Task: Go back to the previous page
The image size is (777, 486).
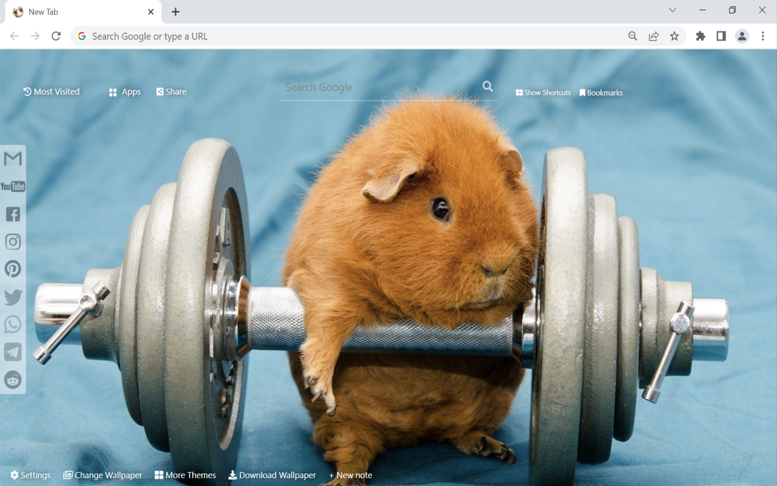Action: coord(15,36)
